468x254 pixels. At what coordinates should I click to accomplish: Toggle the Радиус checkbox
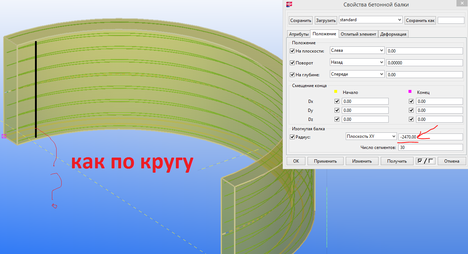coord(292,137)
